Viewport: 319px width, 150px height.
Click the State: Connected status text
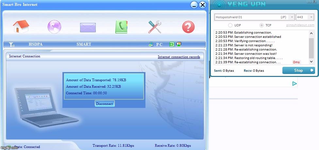26,147
